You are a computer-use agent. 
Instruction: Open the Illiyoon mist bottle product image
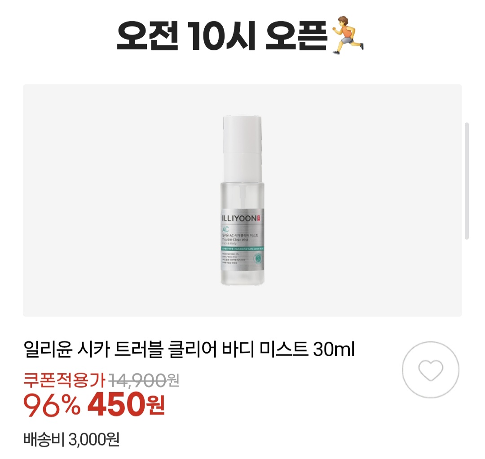click(242, 200)
